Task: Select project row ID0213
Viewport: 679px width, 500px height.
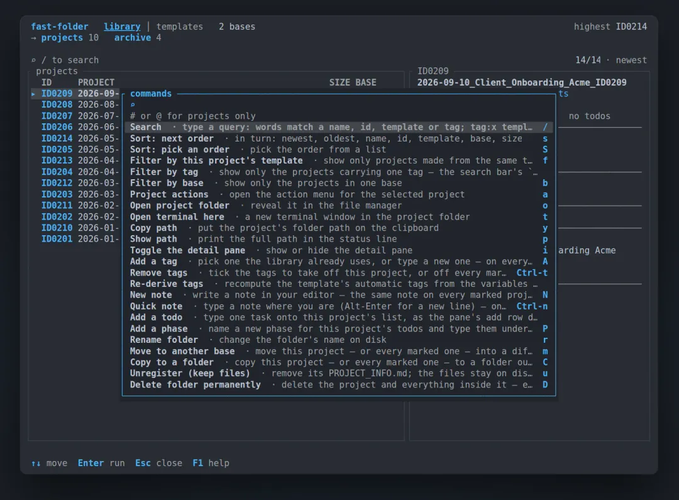Action: pyautogui.click(x=75, y=161)
